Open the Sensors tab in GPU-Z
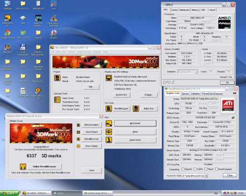This screenshot has height=196, width=246. coord(185,94)
